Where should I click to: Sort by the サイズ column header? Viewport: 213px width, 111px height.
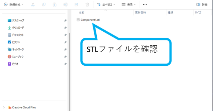(x=198, y=12)
